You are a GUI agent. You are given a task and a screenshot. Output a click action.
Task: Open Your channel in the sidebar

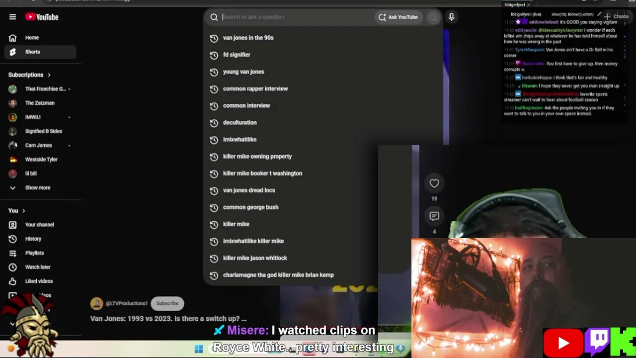(x=40, y=225)
